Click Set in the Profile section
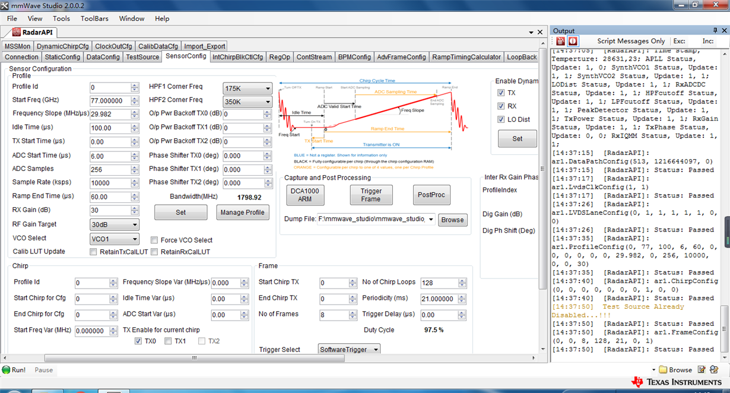The width and height of the screenshot is (730, 393). pos(180,213)
